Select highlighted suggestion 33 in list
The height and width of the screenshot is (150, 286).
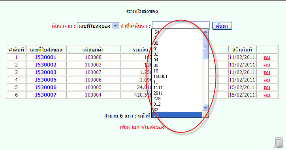(x=177, y=115)
